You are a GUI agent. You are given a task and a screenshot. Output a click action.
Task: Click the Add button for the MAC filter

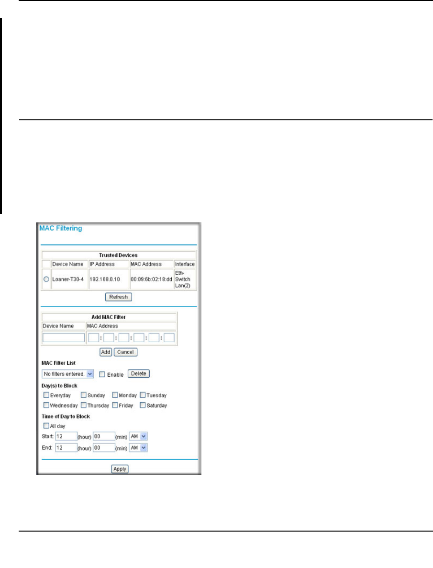click(106, 352)
